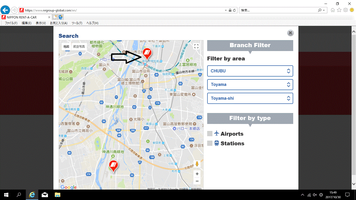Zoom in on the map

coord(197,174)
